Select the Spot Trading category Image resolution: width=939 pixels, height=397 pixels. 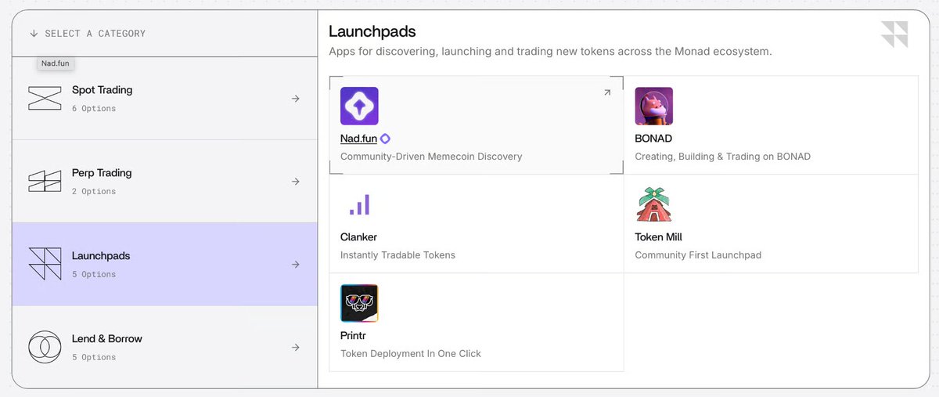[x=164, y=99]
